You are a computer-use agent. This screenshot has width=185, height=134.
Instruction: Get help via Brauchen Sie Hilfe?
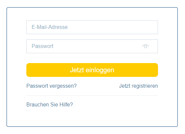(50, 104)
